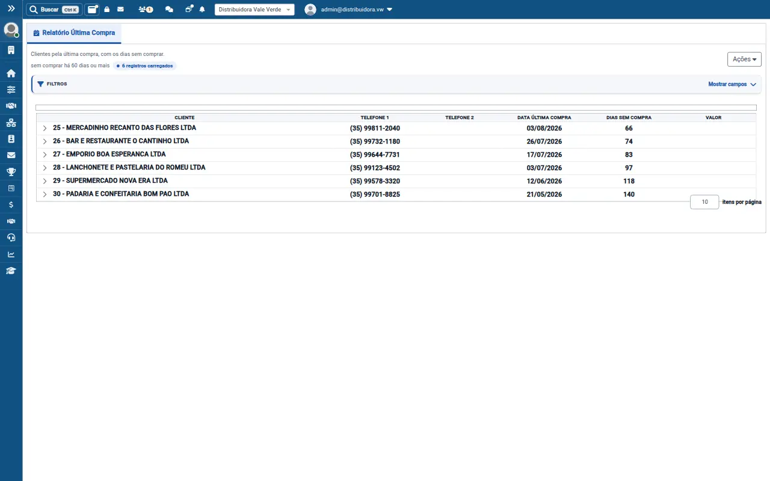Expand row 28 - LANCHONETE E PASTELARIA DO ROMEU
This screenshot has height=481, width=770.
(45, 168)
